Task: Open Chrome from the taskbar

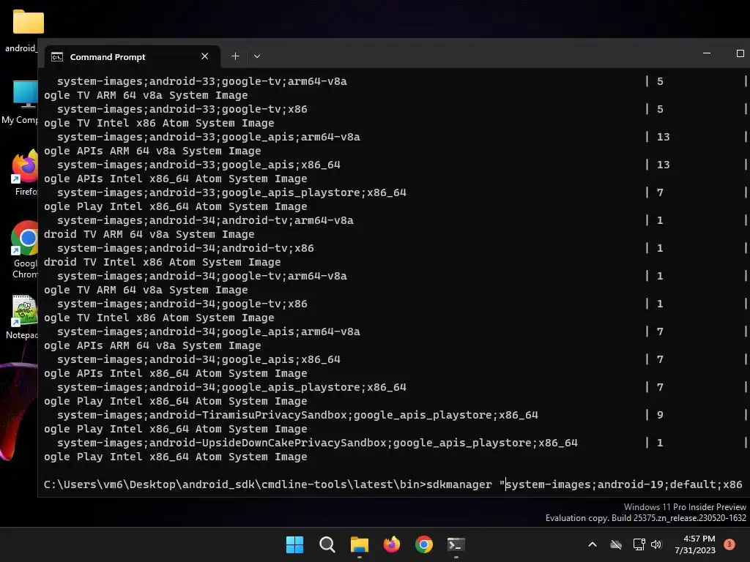Action: [x=424, y=544]
